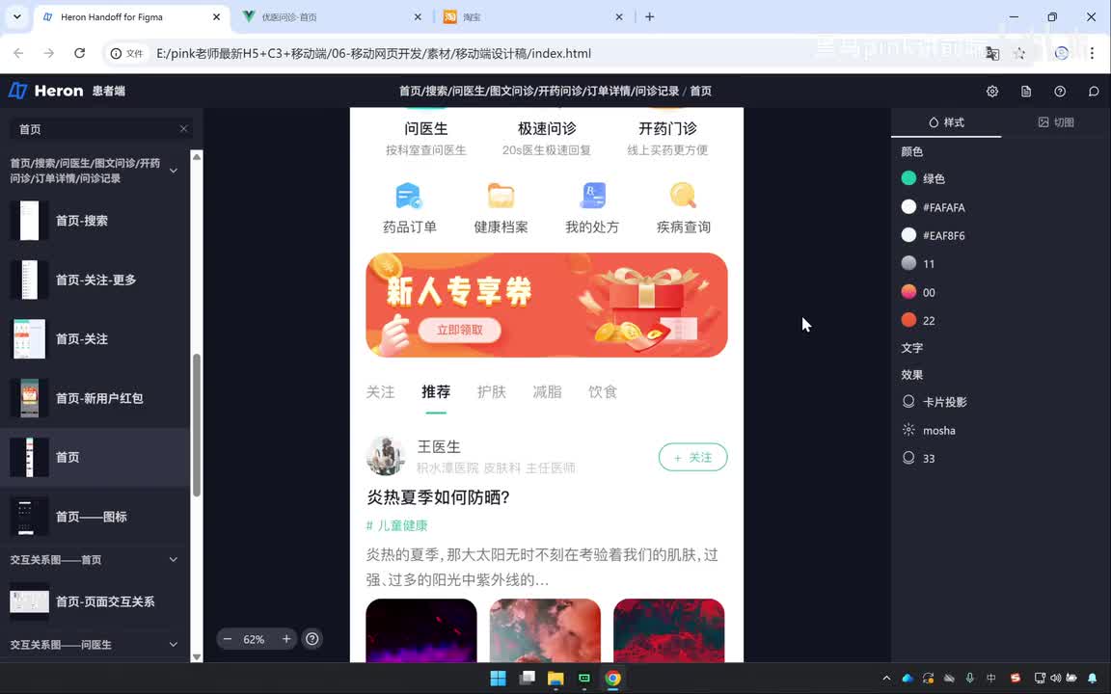1111x694 pixels.
Task: Open the Windows Start button
Action: (x=498, y=678)
